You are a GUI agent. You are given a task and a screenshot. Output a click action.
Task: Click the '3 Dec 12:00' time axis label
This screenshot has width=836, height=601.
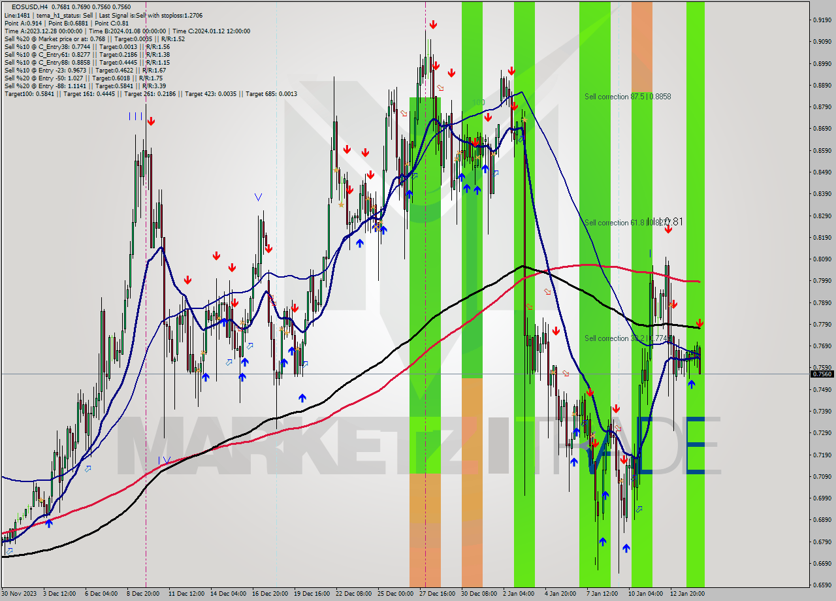tap(60, 594)
